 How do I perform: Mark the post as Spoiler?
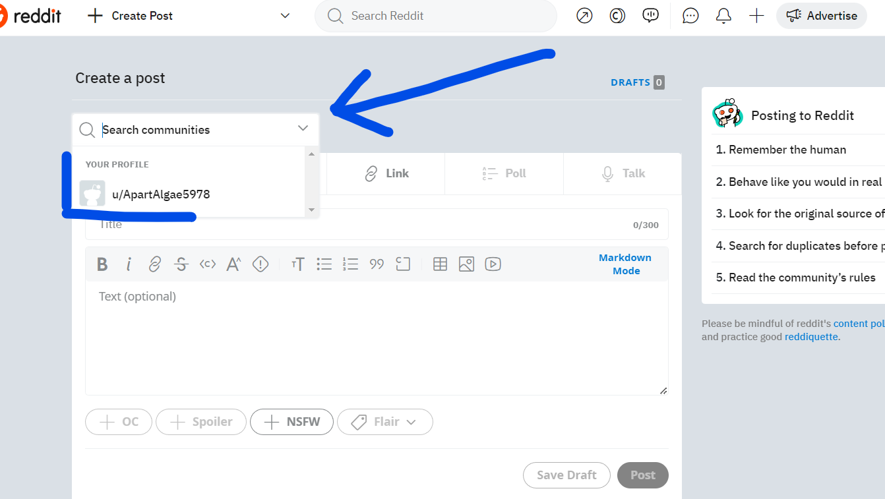click(x=201, y=422)
